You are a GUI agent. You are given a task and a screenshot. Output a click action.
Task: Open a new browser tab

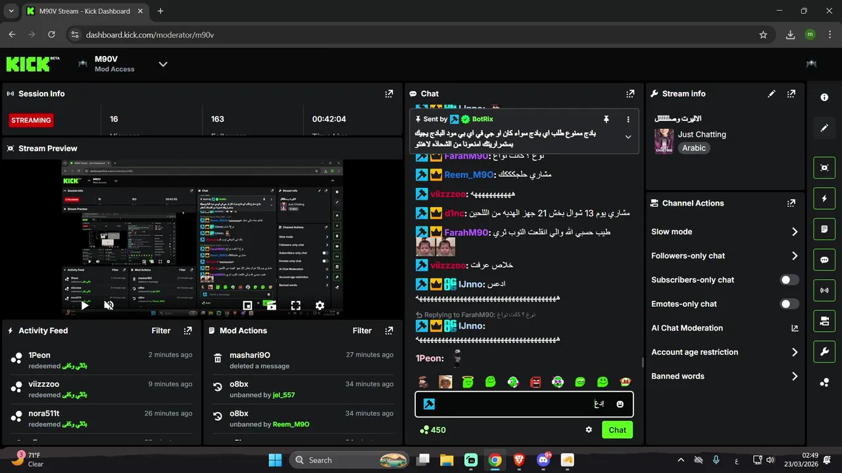161,11
